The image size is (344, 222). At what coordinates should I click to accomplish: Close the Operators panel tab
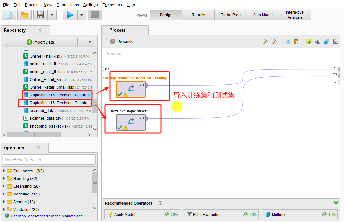point(39,148)
